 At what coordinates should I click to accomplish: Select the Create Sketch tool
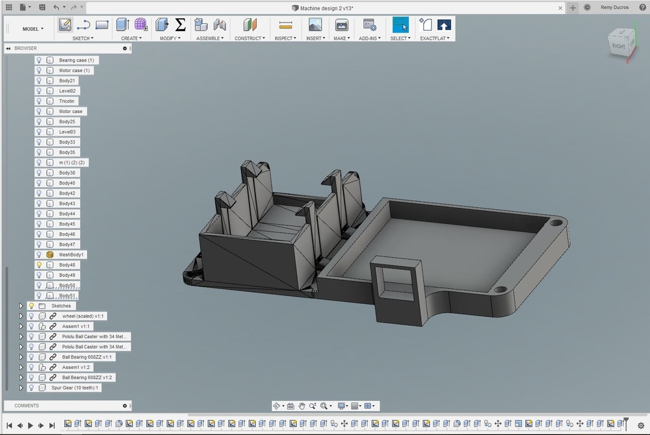[x=65, y=25]
